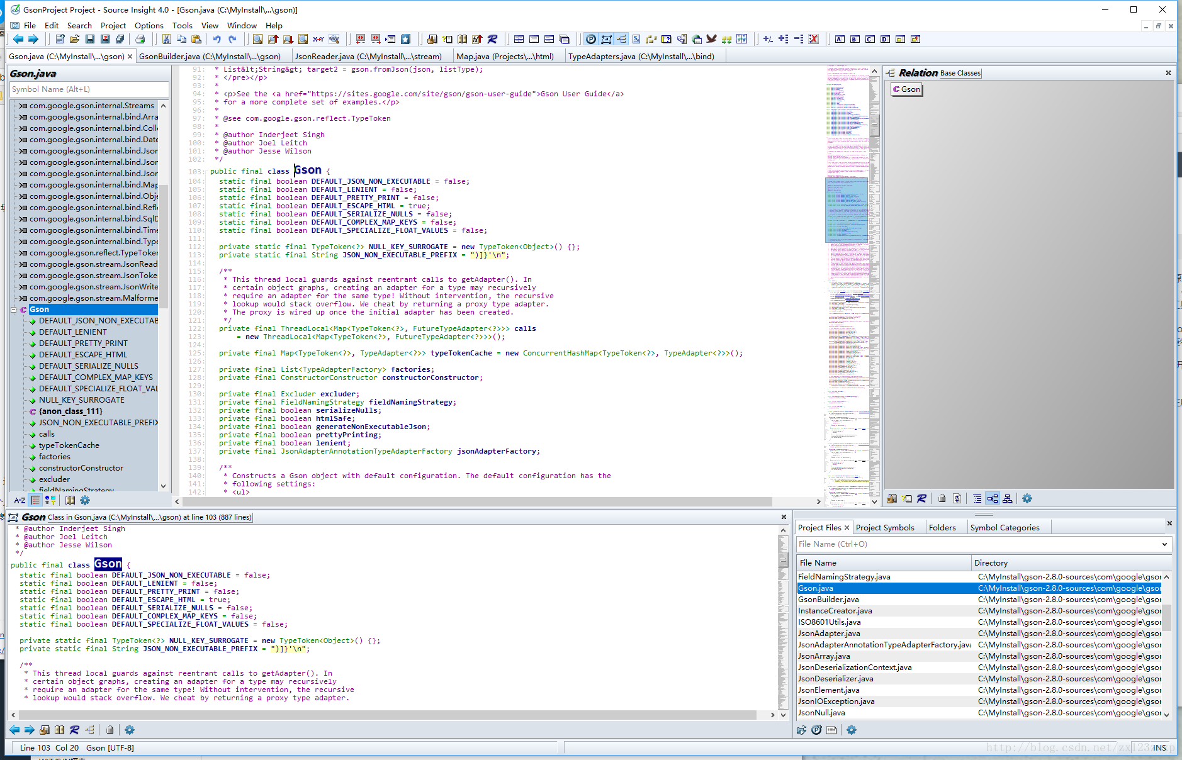This screenshot has height=760, width=1182.
Task: Close the Relation panel
Action: point(1168,73)
